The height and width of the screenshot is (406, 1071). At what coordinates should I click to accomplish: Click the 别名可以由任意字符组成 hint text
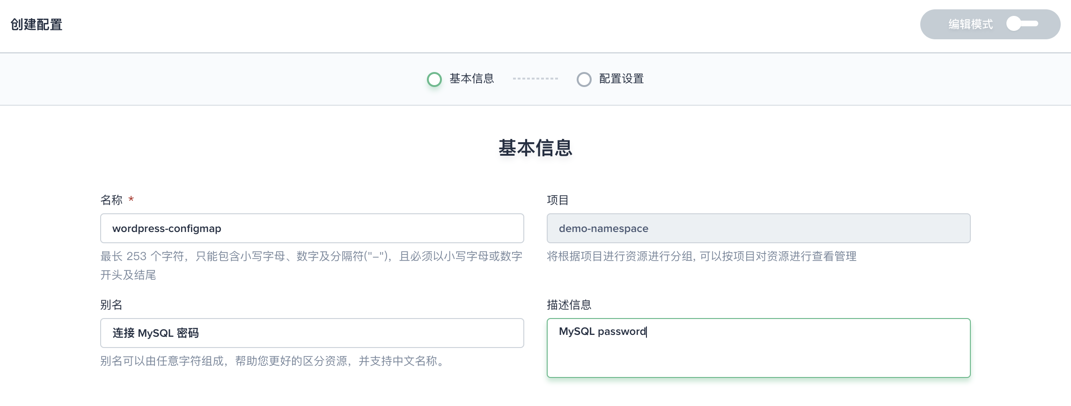[x=273, y=361]
